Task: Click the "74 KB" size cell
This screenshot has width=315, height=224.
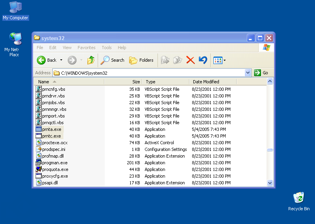Action: (135, 143)
